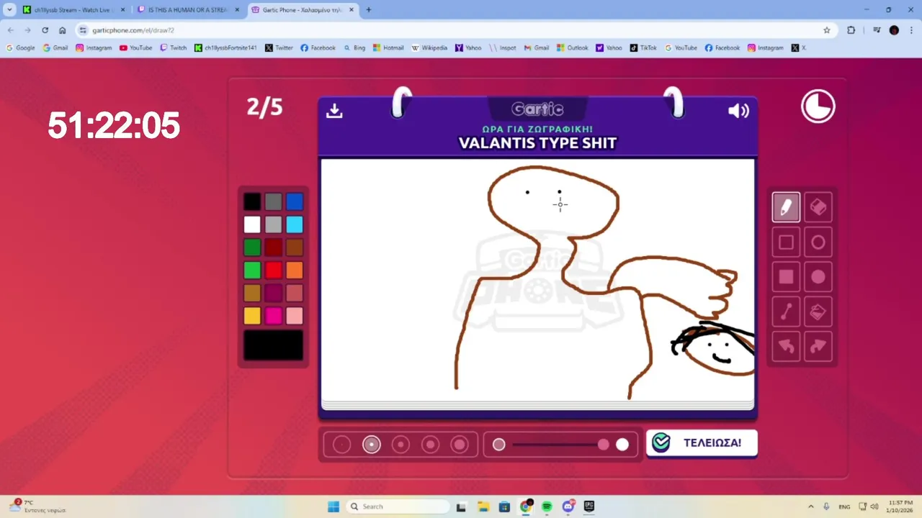Image resolution: width=922 pixels, height=518 pixels.
Task: Mute game sound with speaker icon
Action: [x=739, y=111]
